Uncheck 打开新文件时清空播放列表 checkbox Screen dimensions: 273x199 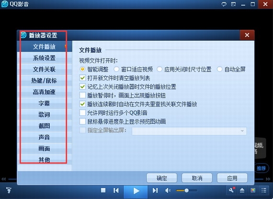(82, 78)
